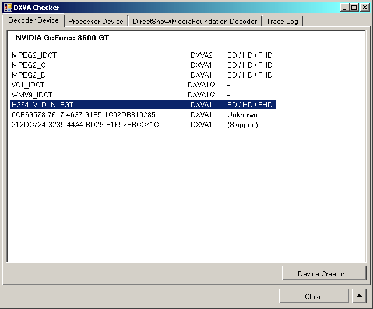This screenshot has height=309, width=373.
Task: Open the Device Creator dialog
Action: 324,274
